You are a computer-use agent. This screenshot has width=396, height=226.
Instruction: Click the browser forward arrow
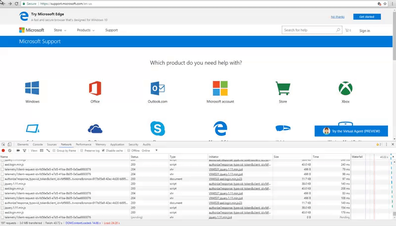pos(10,3)
